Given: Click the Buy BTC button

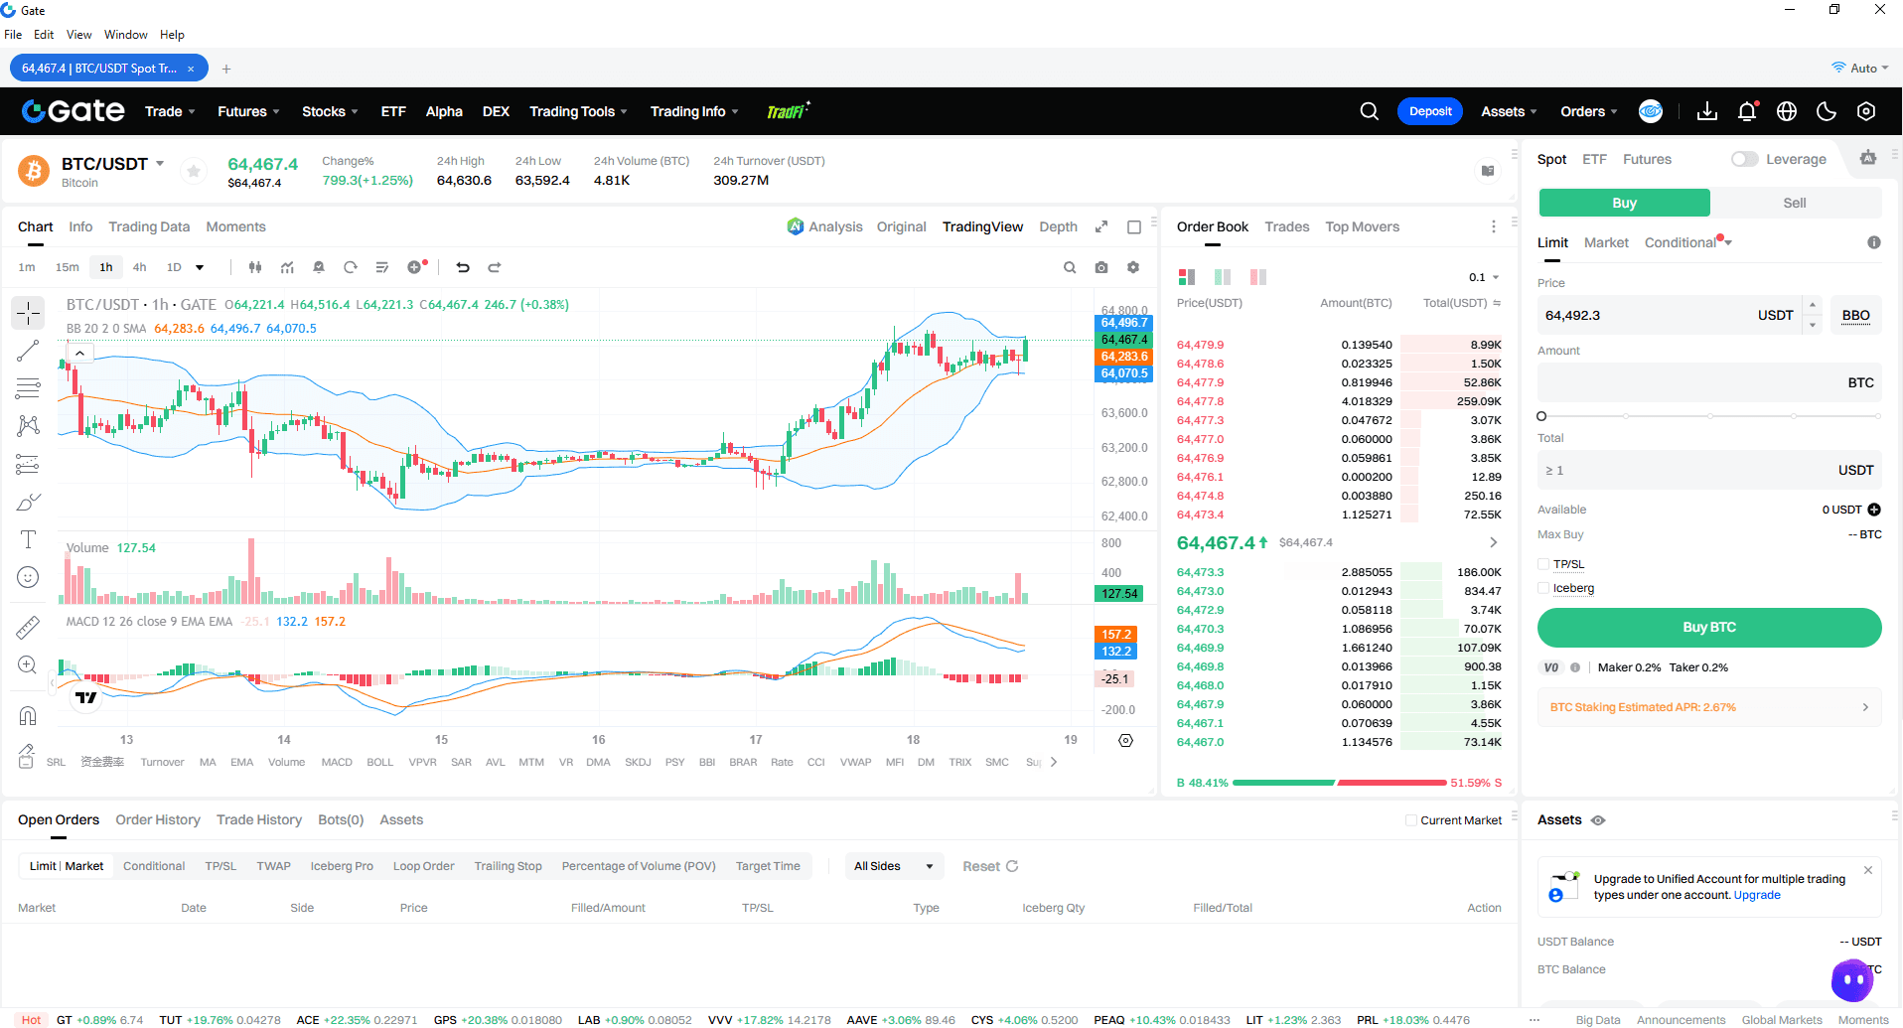Looking at the screenshot, I should (1709, 628).
